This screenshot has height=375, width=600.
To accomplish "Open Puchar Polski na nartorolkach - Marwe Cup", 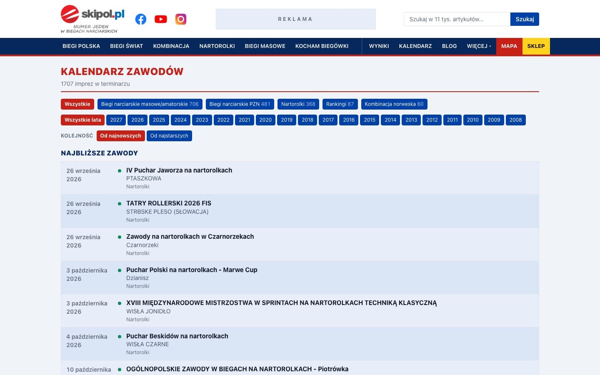I will pyautogui.click(x=192, y=270).
